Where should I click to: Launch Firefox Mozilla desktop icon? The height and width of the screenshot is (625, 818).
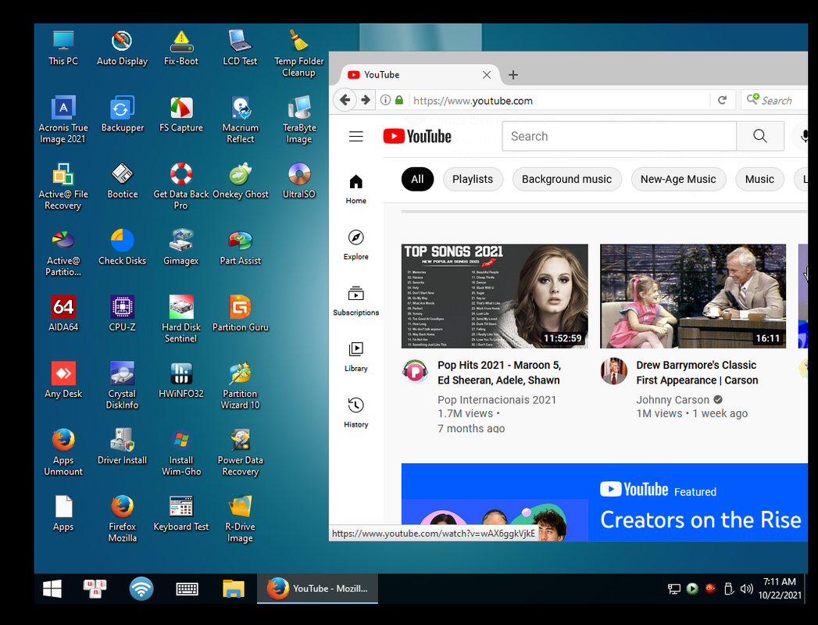[x=122, y=519]
